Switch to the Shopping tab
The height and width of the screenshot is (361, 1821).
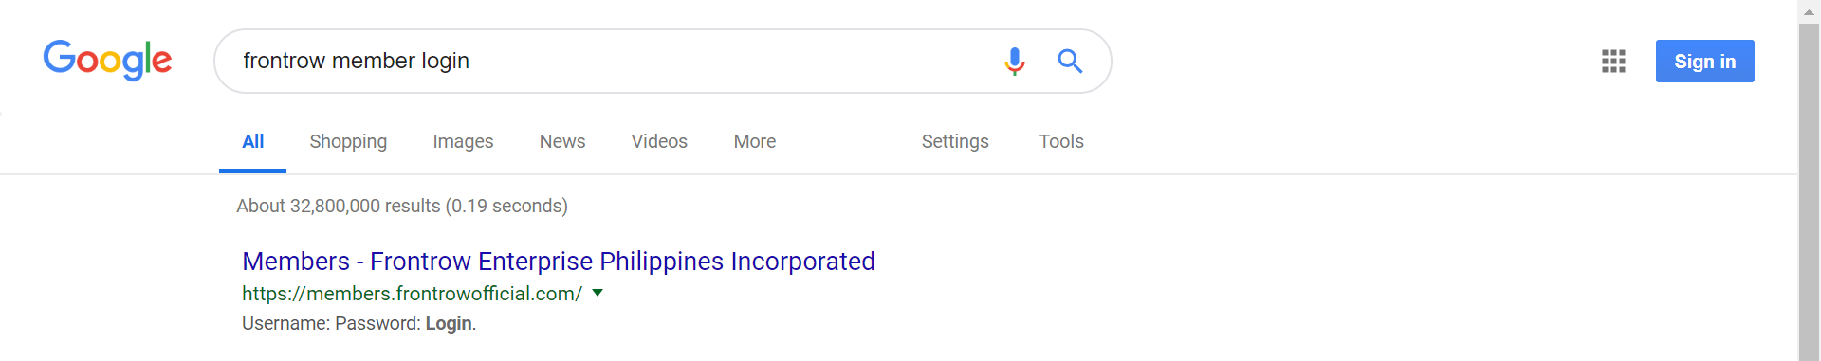coord(348,141)
